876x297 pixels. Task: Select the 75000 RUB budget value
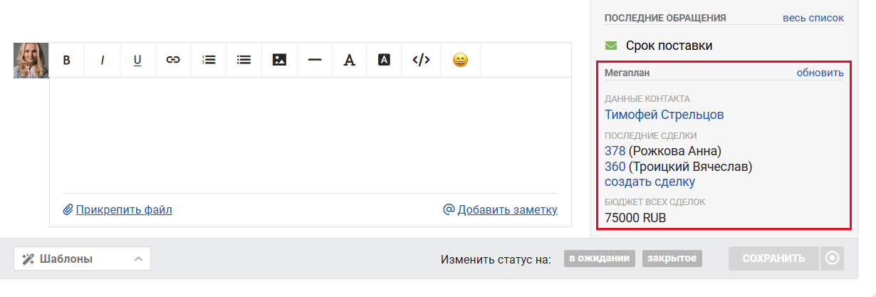tap(635, 218)
